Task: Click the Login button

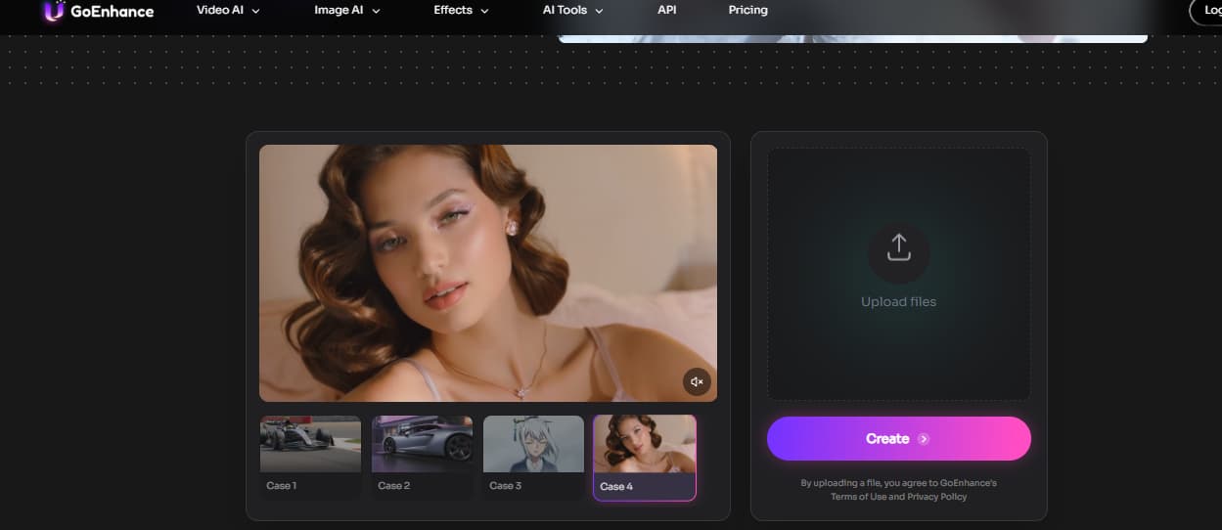Action: pyautogui.click(x=1205, y=10)
